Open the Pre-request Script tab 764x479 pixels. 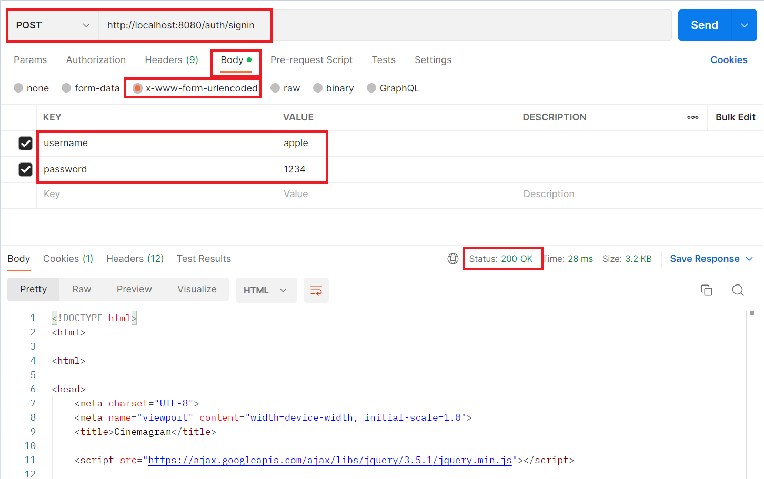coord(311,60)
